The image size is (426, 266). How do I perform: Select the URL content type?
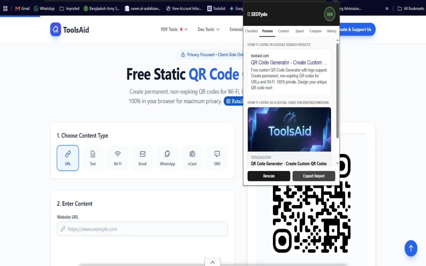tap(68, 158)
